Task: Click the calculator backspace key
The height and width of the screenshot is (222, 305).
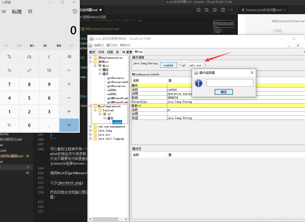Action: [69, 57]
